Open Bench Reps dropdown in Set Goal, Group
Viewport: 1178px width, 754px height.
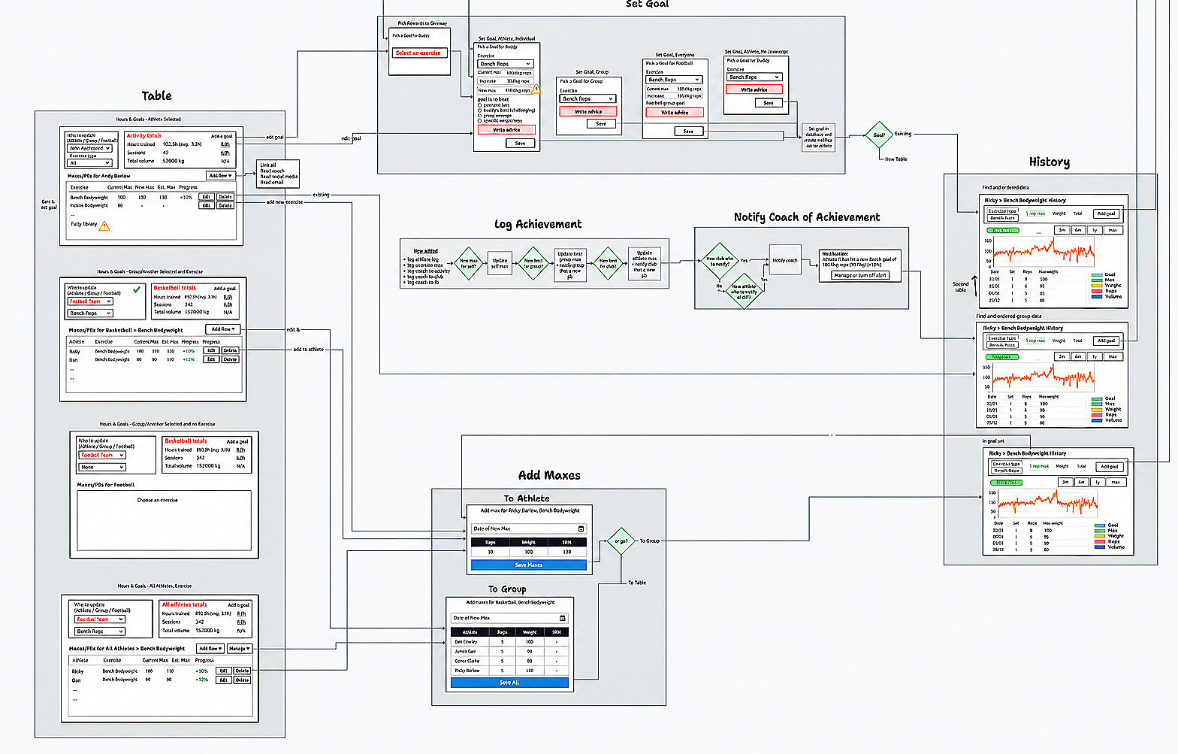(588, 98)
